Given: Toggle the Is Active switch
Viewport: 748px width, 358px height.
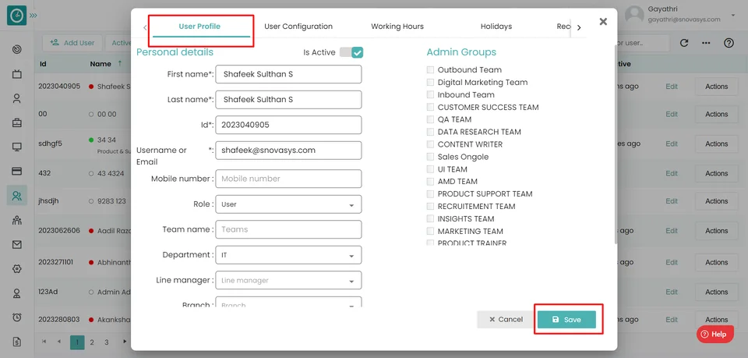Looking at the screenshot, I should 351,52.
